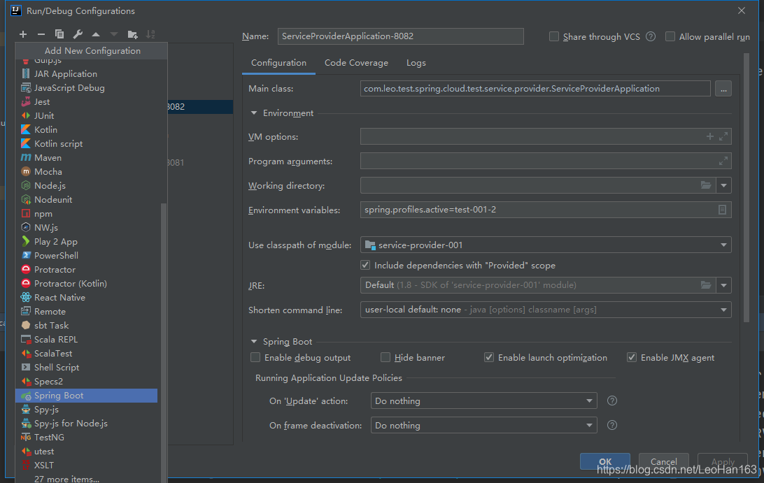Collapse the Environment section
764x483 pixels.
(x=254, y=113)
